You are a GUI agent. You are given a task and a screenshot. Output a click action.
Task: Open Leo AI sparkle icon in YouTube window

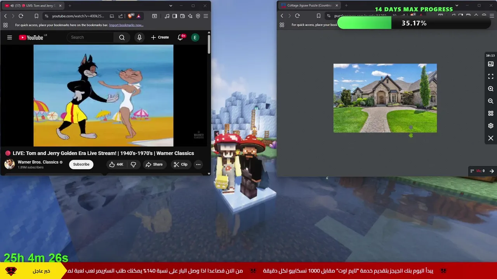190,16
